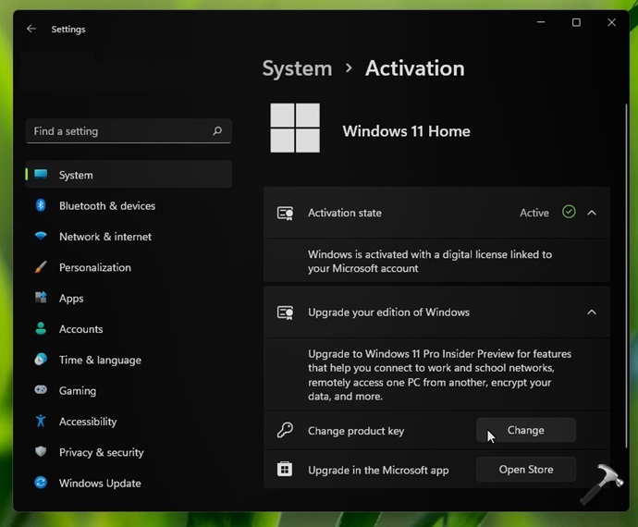Click the Accessibility figure icon
The width and height of the screenshot is (638, 527).
point(41,421)
